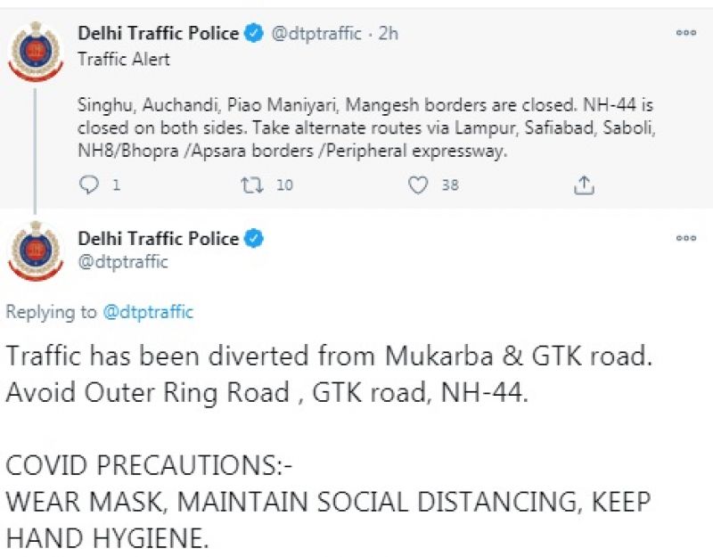Open the Delhi Traffic Police avatar on the top tweet

point(36,51)
